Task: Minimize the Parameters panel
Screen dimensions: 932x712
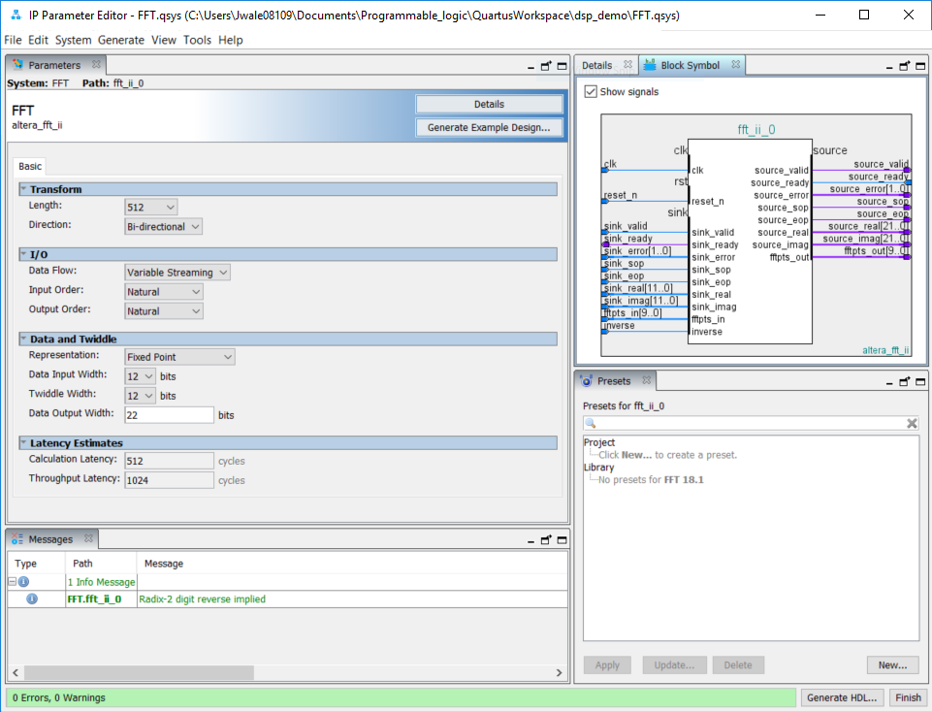Action: coord(530,67)
